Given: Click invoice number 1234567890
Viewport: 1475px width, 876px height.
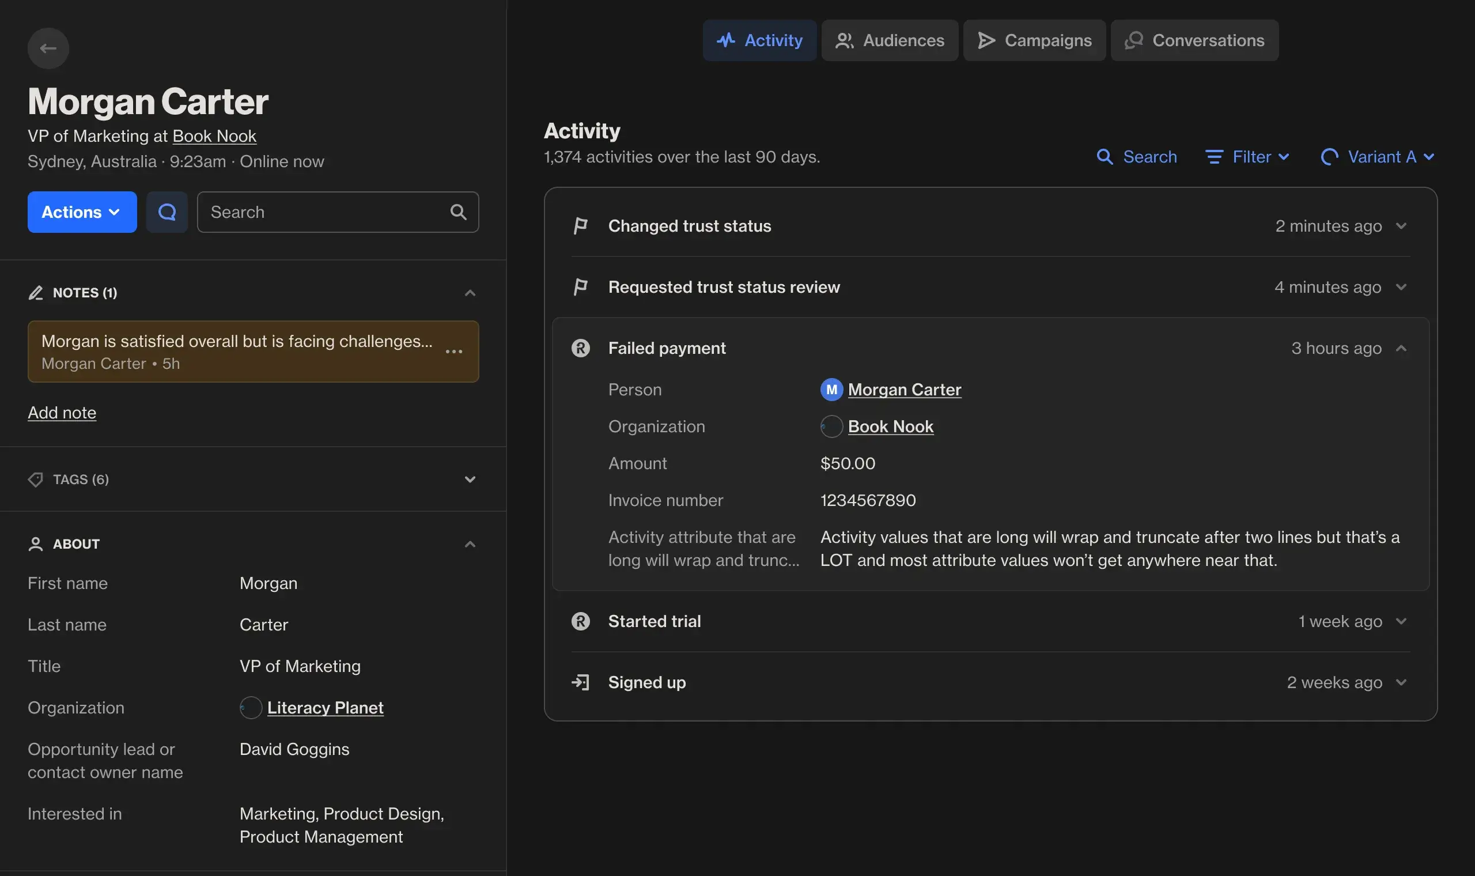Looking at the screenshot, I should point(868,500).
